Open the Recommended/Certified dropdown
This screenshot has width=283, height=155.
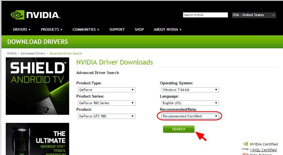click(190, 116)
